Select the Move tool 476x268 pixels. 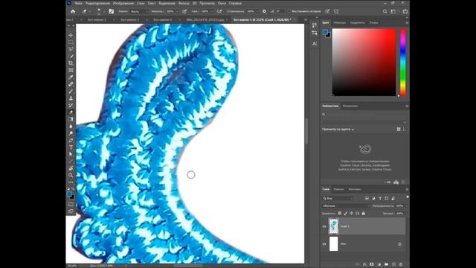[71, 35]
